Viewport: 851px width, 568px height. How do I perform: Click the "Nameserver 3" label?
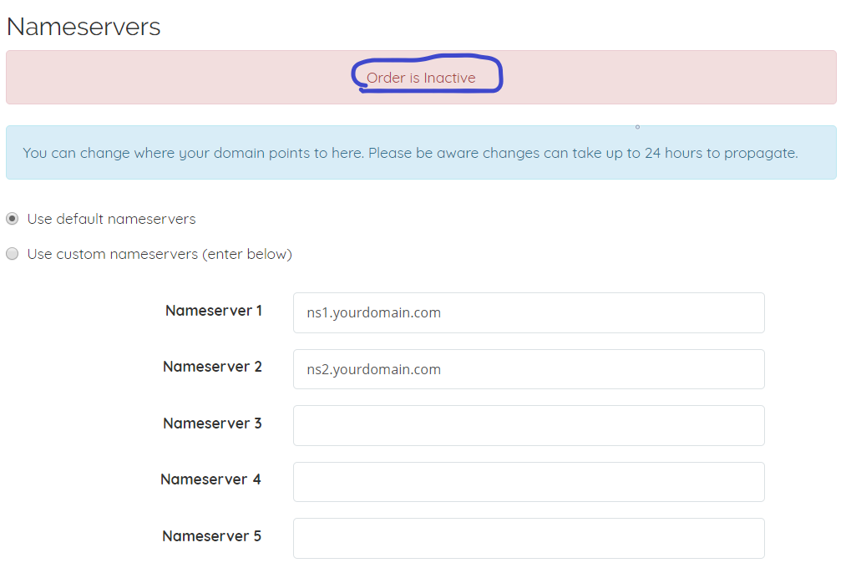tap(212, 423)
